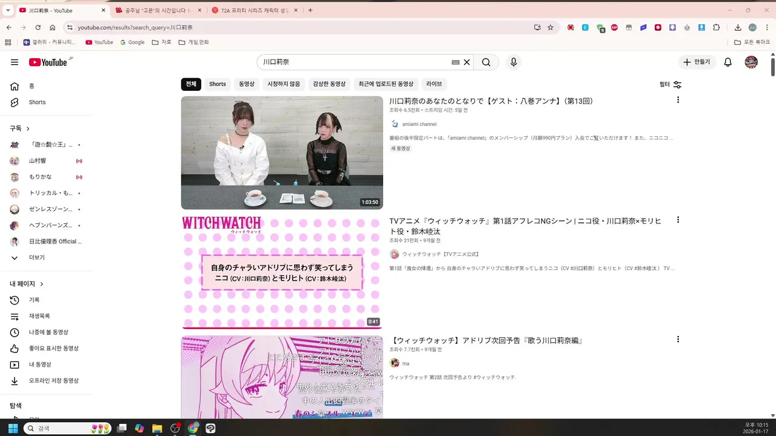
Task: Open the 필터 search filters
Action: (x=671, y=85)
